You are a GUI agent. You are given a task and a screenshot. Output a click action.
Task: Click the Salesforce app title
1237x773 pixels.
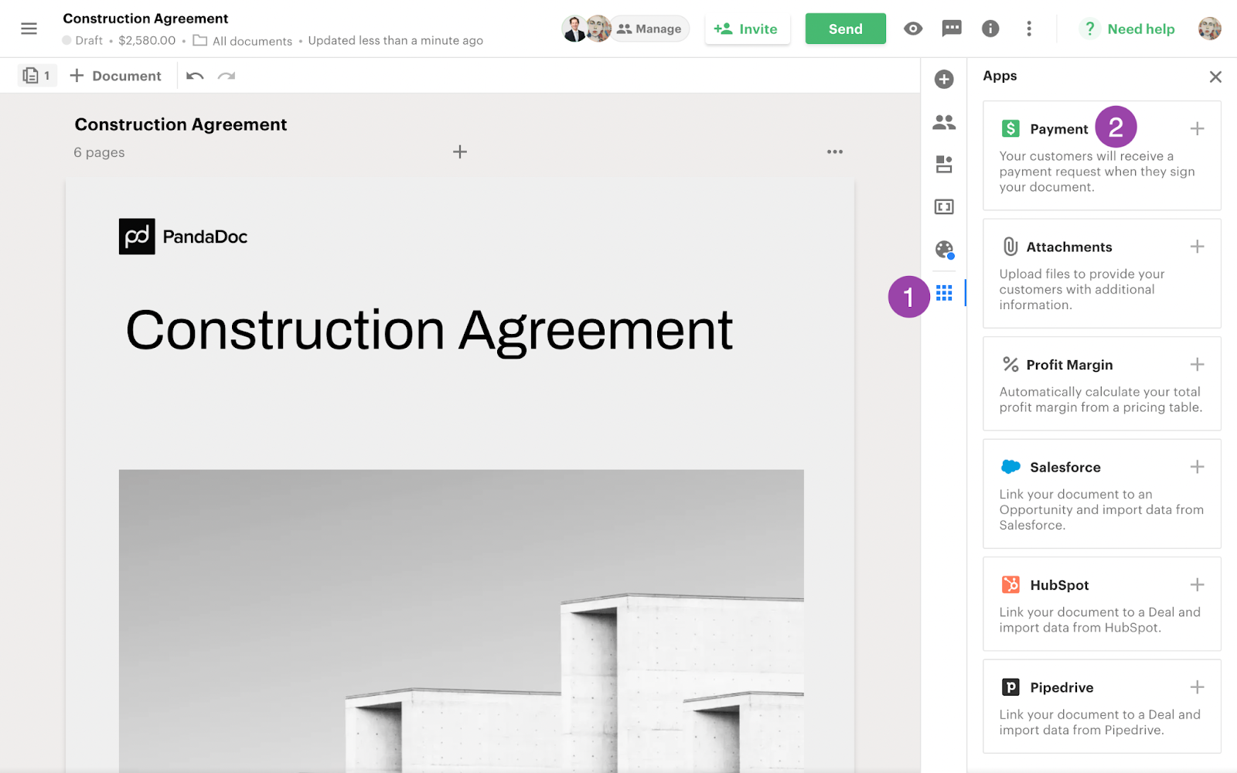tap(1065, 467)
